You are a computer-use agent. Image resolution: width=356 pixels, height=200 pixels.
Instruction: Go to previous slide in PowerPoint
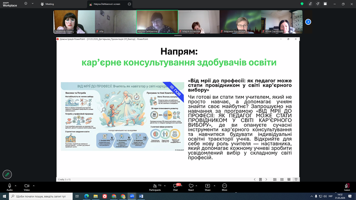(x=255, y=179)
